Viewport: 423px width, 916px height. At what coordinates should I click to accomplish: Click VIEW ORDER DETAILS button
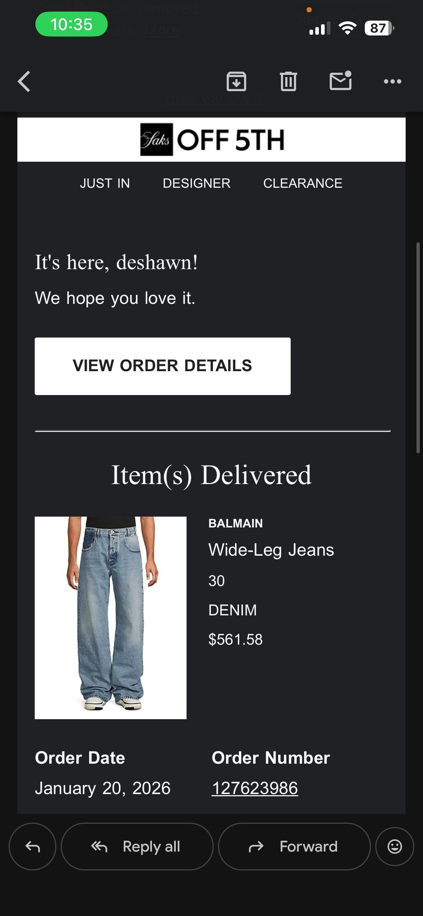click(x=163, y=366)
